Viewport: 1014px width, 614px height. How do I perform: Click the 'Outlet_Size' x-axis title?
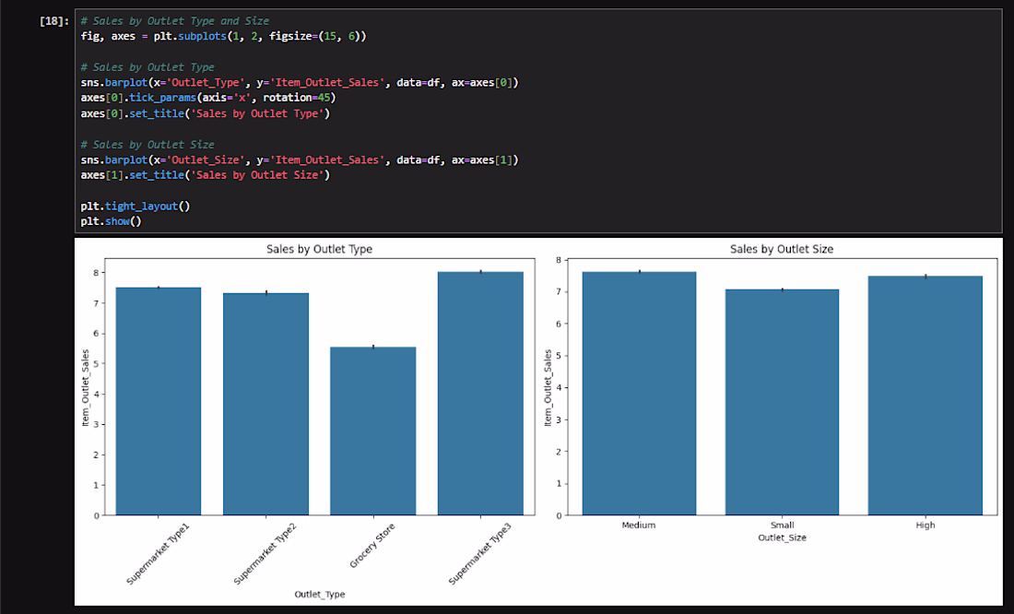[782, 537]
